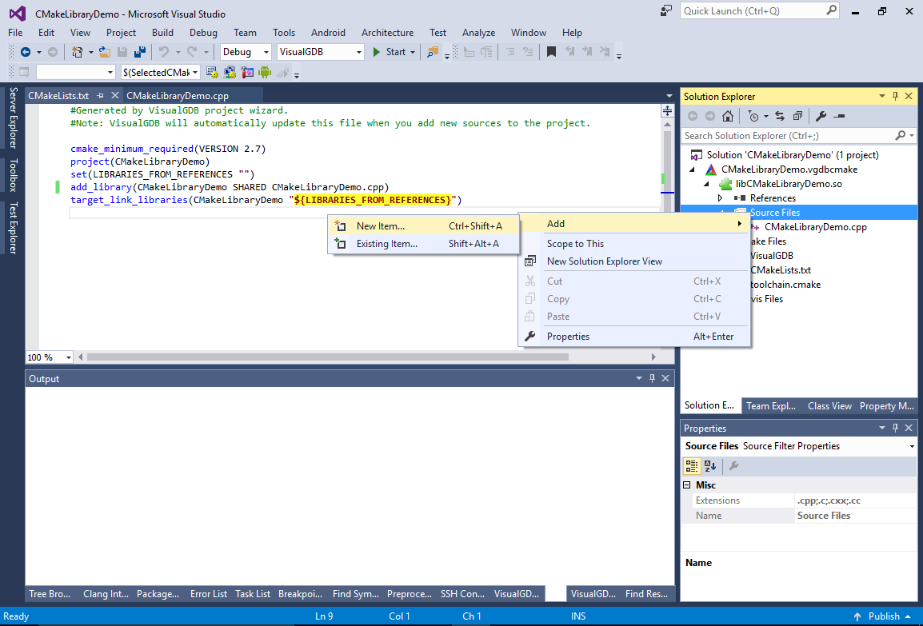Click the Sync with Active Document icon
The image size is (923, 626).
coord(779,116)
